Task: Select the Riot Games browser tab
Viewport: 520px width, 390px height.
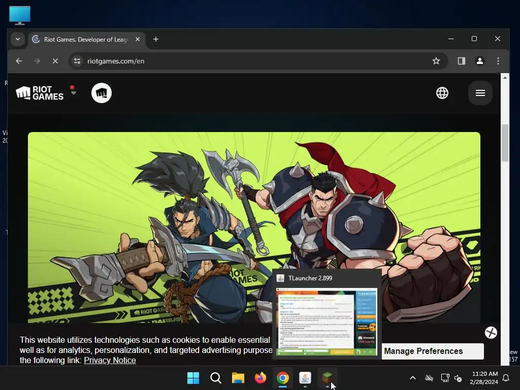Action: point(86,40)
